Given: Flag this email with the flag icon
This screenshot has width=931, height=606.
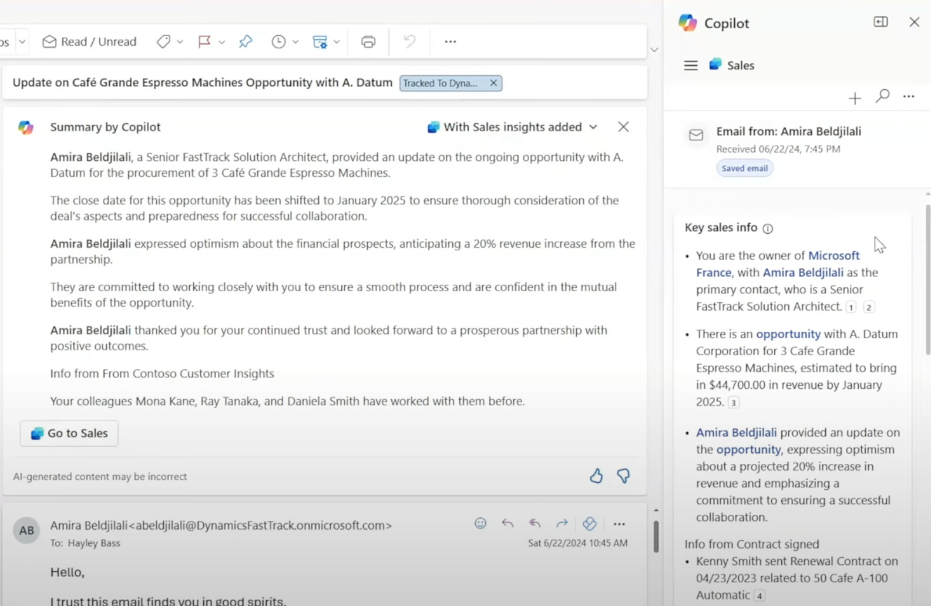Looking at the screenshot, I should click(204, 42).
